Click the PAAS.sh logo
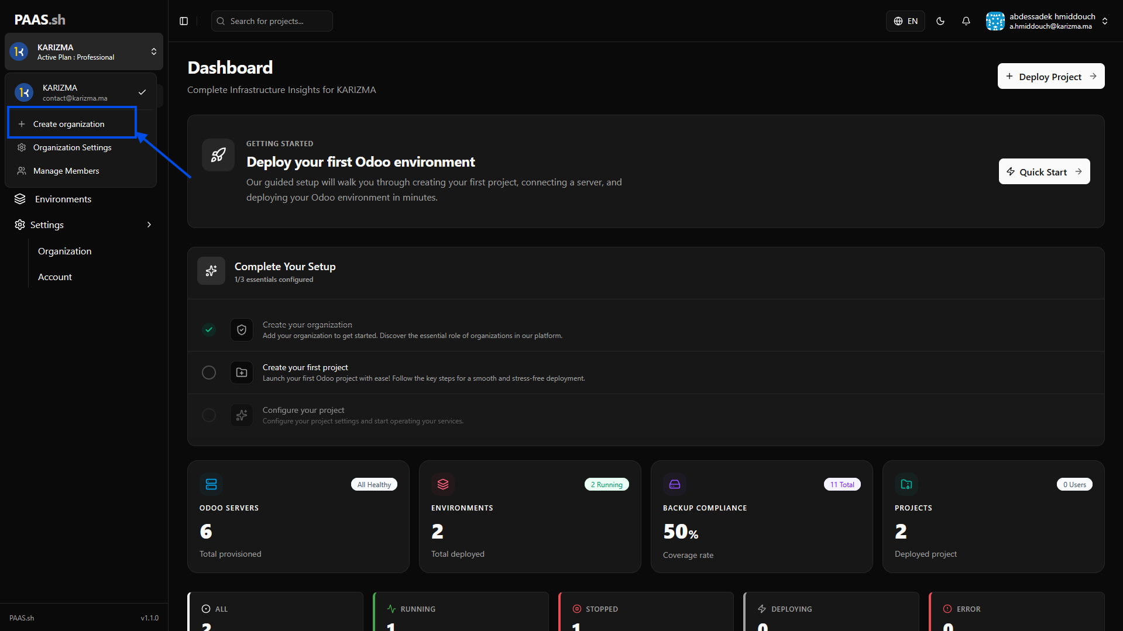Viewport: 1123px width, 631px height. [40, 20]
